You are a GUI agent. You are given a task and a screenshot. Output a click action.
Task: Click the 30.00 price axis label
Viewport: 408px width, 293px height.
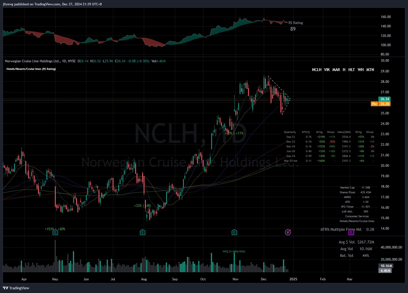coord(385,61)
